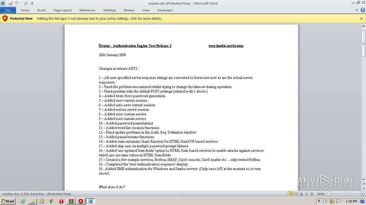Click the 'What does it do?' heading

(x=112, y=187)
